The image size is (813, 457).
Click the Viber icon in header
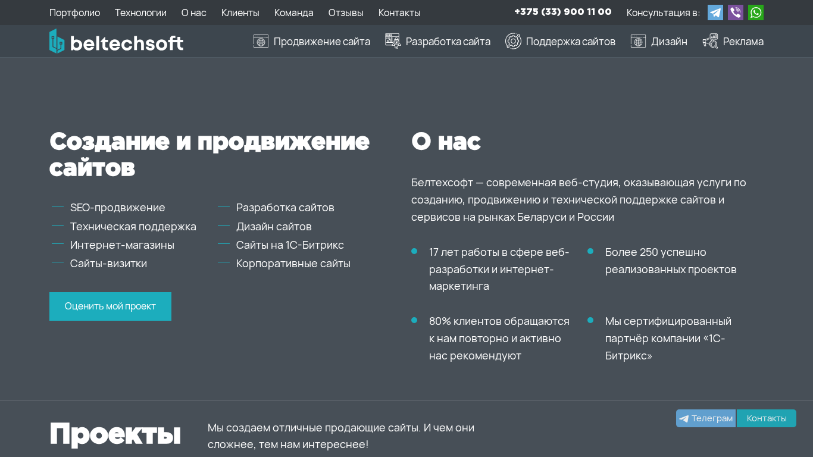735,12
